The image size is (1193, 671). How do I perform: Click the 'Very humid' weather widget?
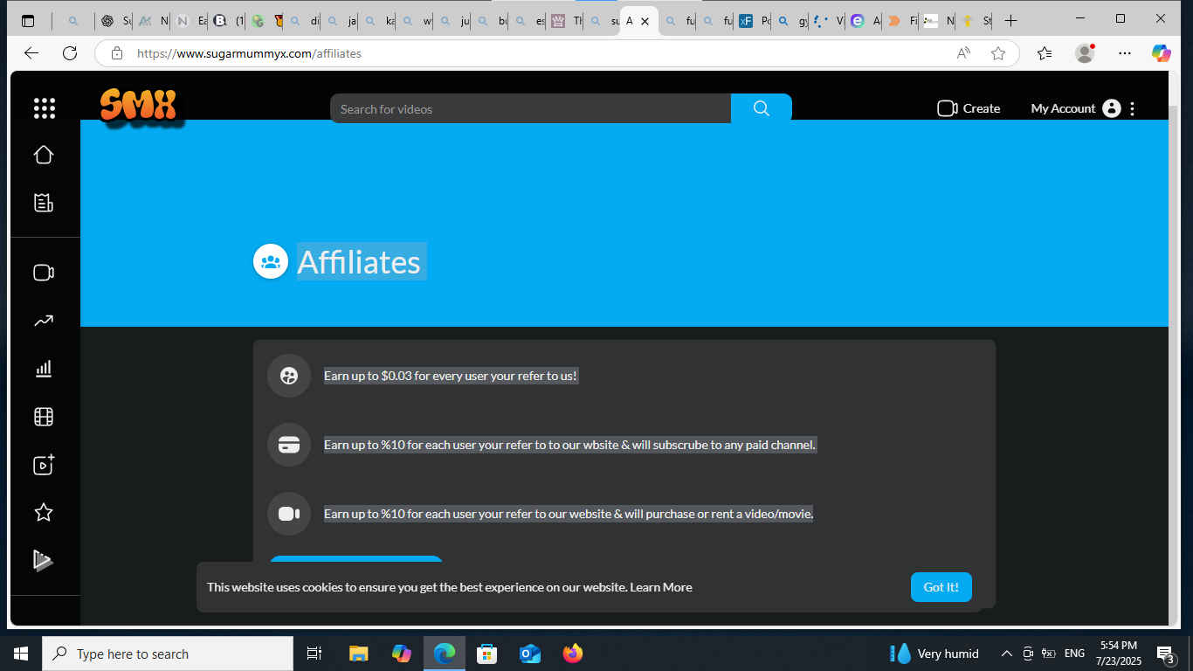(934, 654)
